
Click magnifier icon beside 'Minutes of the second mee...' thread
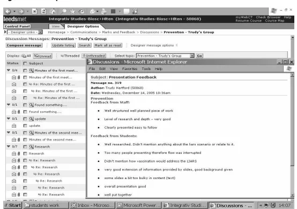31,133
